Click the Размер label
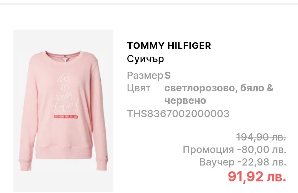 pos(145,76)
